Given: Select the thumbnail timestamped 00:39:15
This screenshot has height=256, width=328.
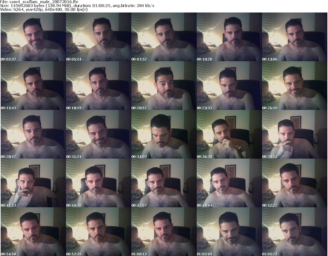Looking at the screenshot, I should point(295,134).
